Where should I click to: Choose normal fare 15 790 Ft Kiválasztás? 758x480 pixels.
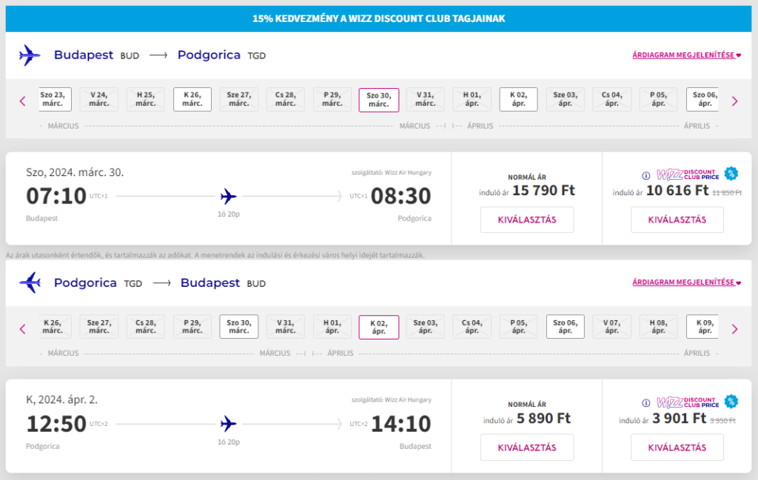[527, 220]
